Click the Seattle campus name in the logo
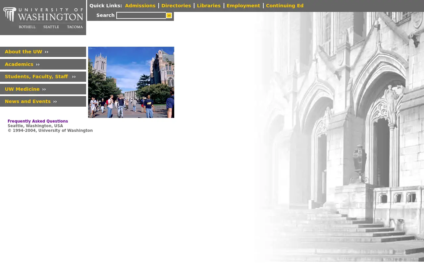This screenshot has height=265, width=424. [x=51, y=27]
